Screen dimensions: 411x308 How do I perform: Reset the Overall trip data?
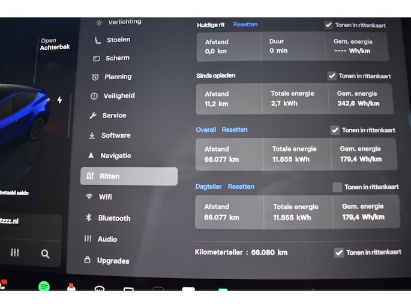(235, 129)
